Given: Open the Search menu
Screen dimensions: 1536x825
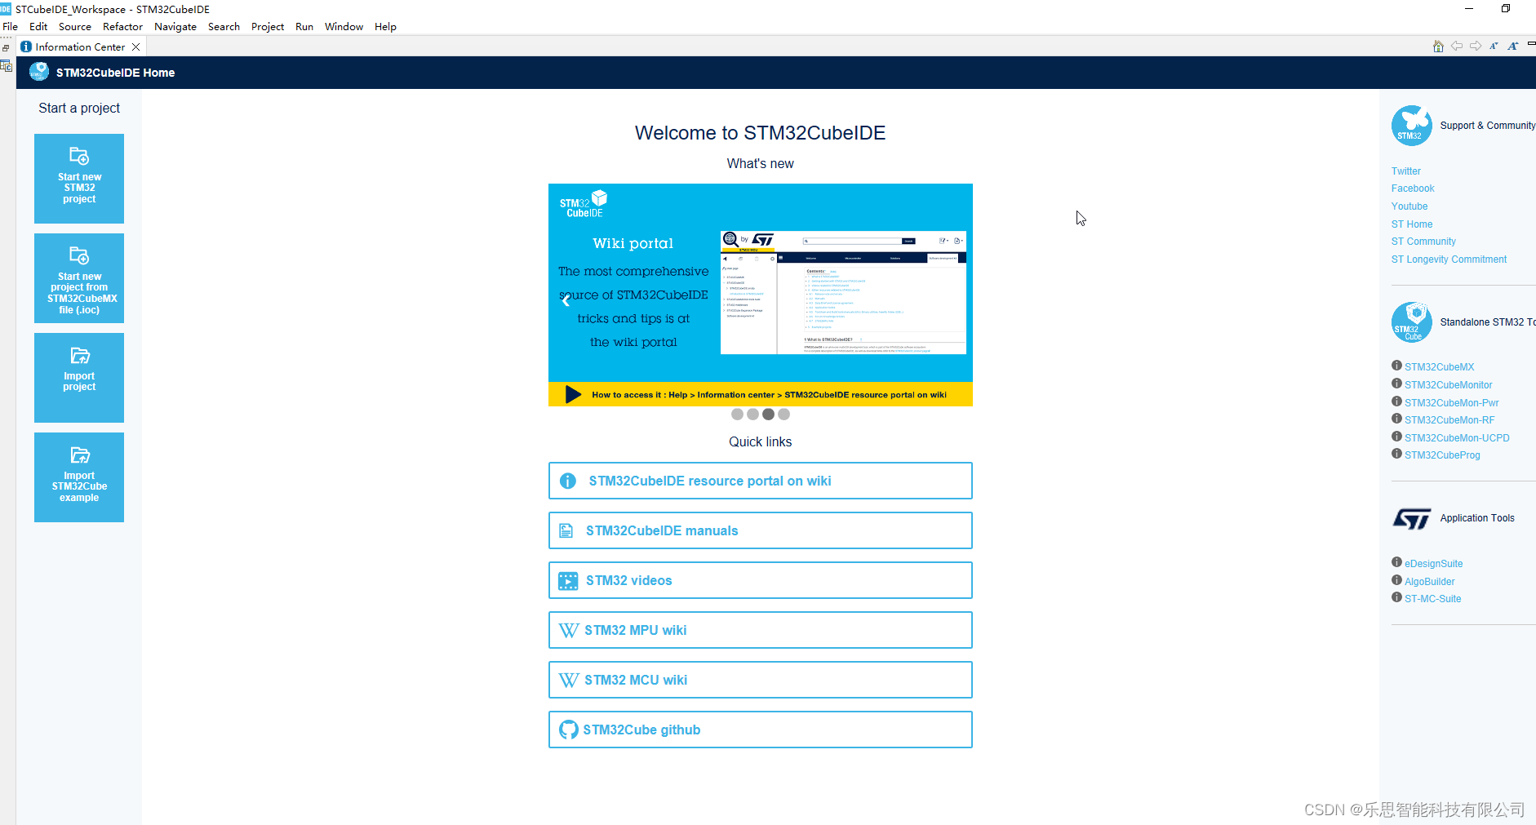Looking at the screenshot, I should [224, 27].
